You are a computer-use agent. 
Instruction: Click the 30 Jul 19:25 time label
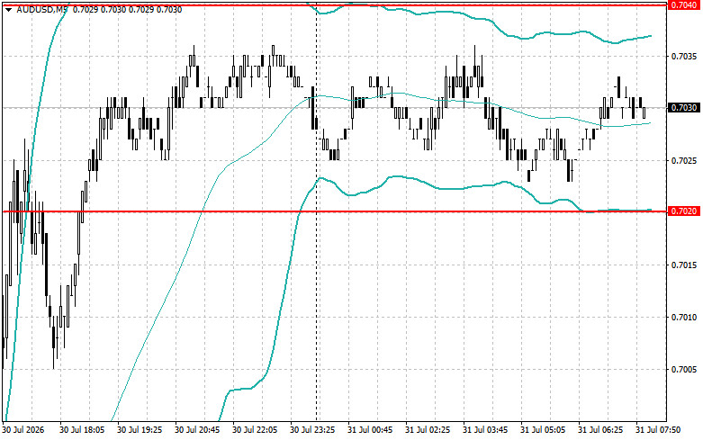pos(140,430)
